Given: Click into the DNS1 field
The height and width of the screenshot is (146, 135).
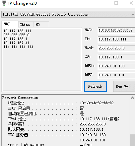Looking at the screenshot, I should [116, 66].
